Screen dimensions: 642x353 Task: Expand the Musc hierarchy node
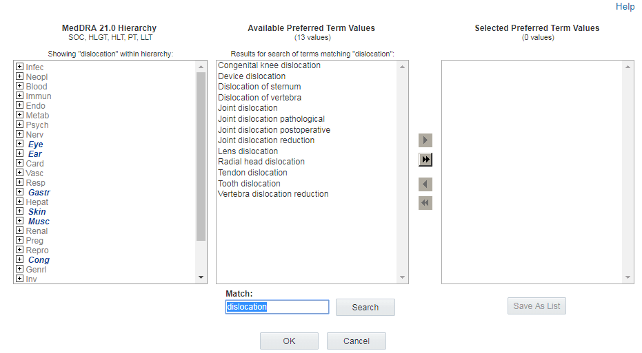click(x=20, y=222)
